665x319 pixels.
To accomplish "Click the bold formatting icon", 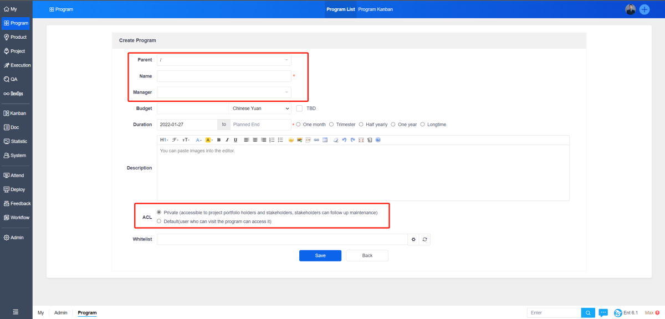I will [x=219, y=140].
